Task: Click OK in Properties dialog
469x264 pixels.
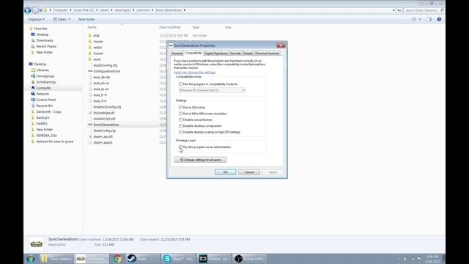Action: [226, 172]
